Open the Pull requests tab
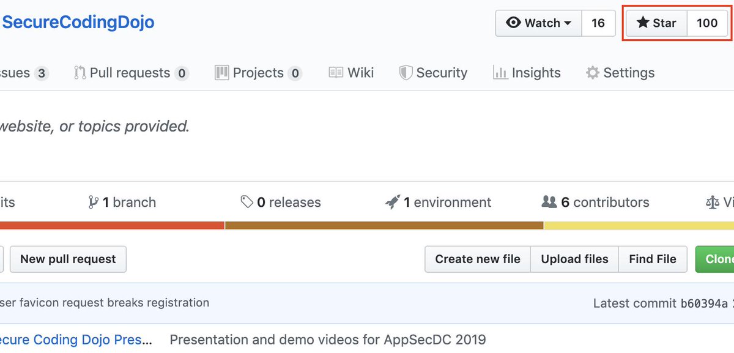This screenshot has height=353, width=734. point(131,73)
